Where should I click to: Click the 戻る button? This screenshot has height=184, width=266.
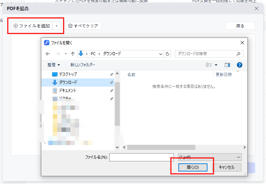click(x=240, y=26)
